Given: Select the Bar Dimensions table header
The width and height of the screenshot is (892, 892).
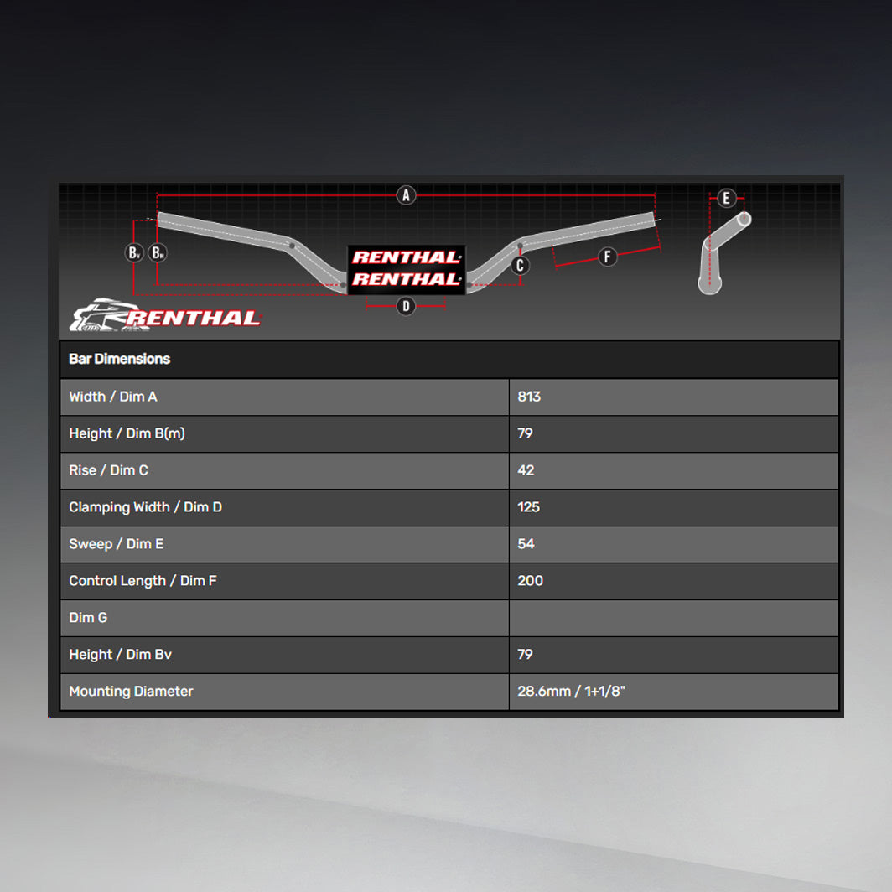Looking at the screenshot, I should click(119, 359).
